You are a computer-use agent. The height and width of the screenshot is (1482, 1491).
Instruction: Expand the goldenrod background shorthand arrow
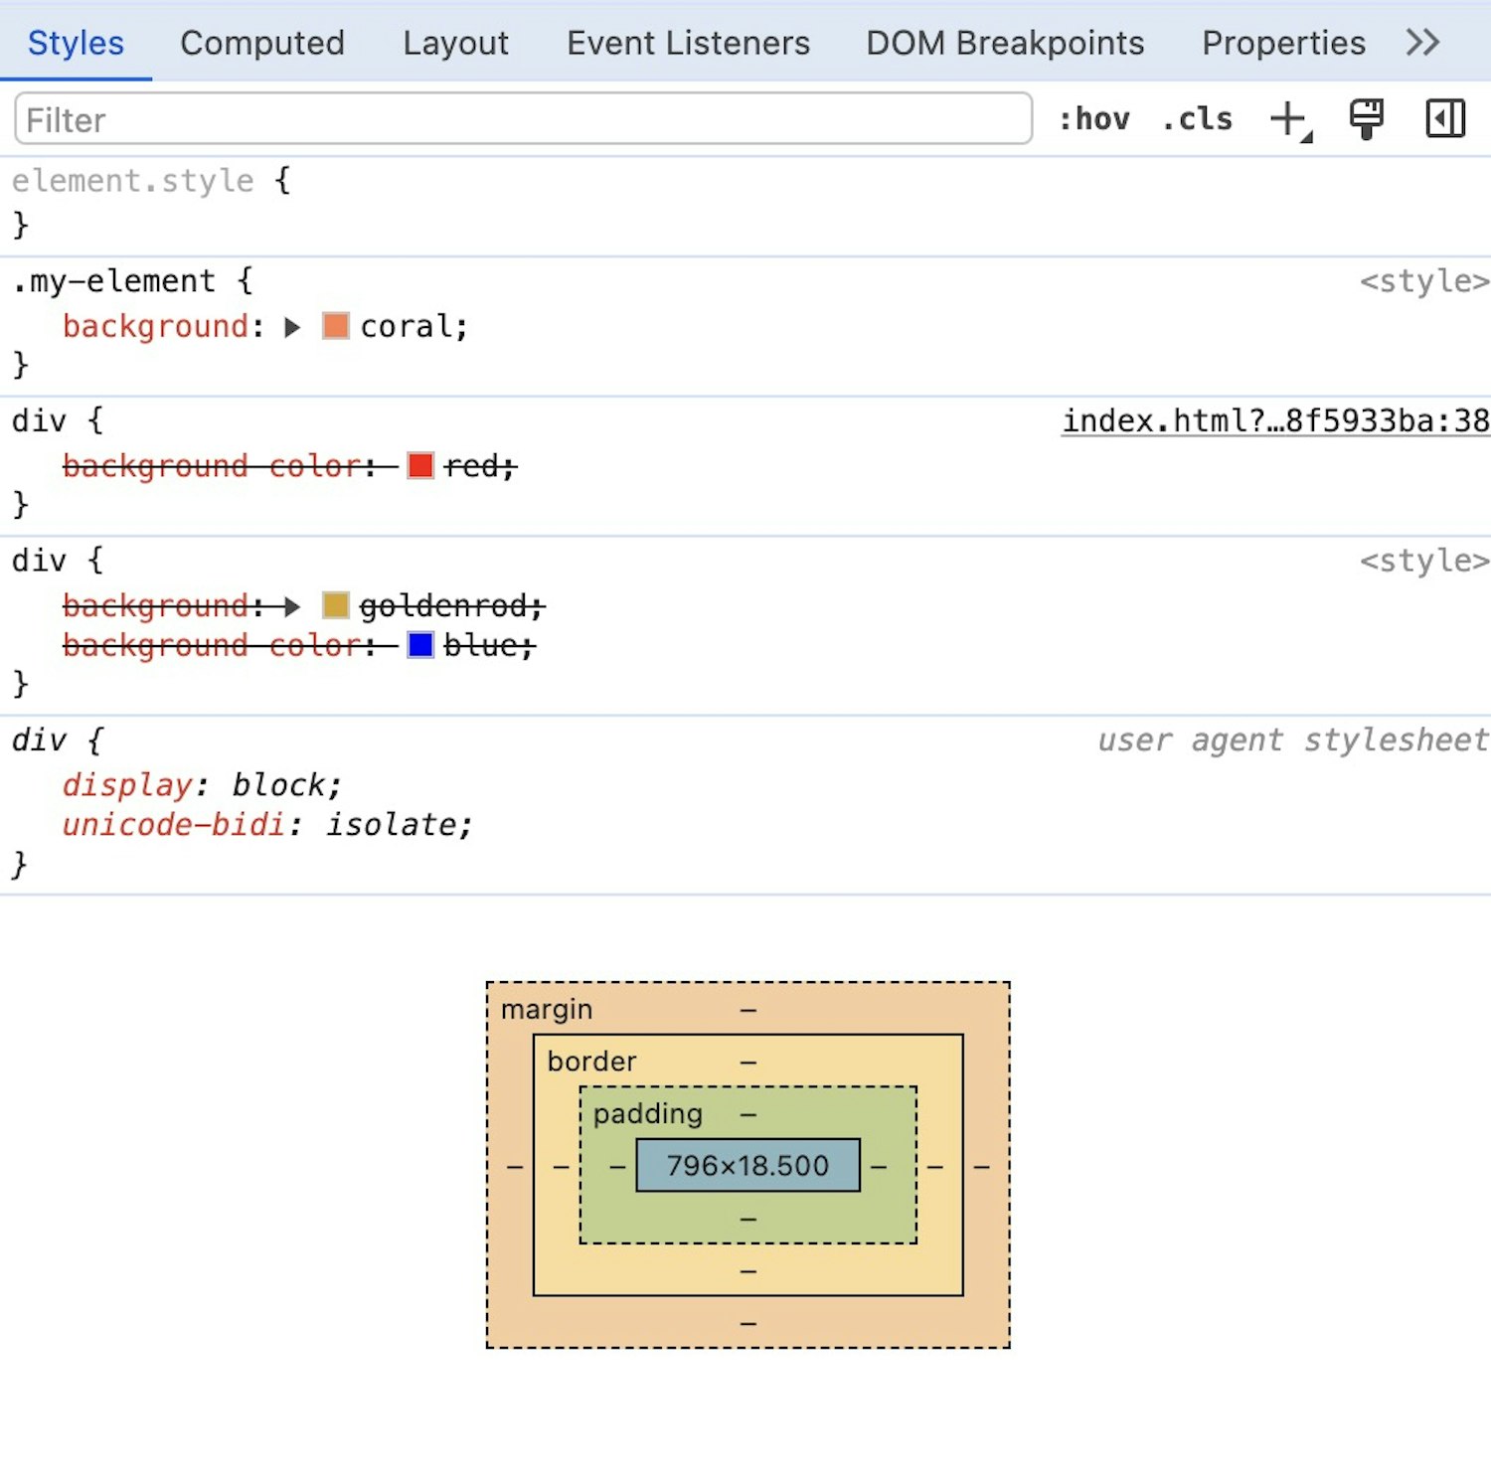coord(291,606)
